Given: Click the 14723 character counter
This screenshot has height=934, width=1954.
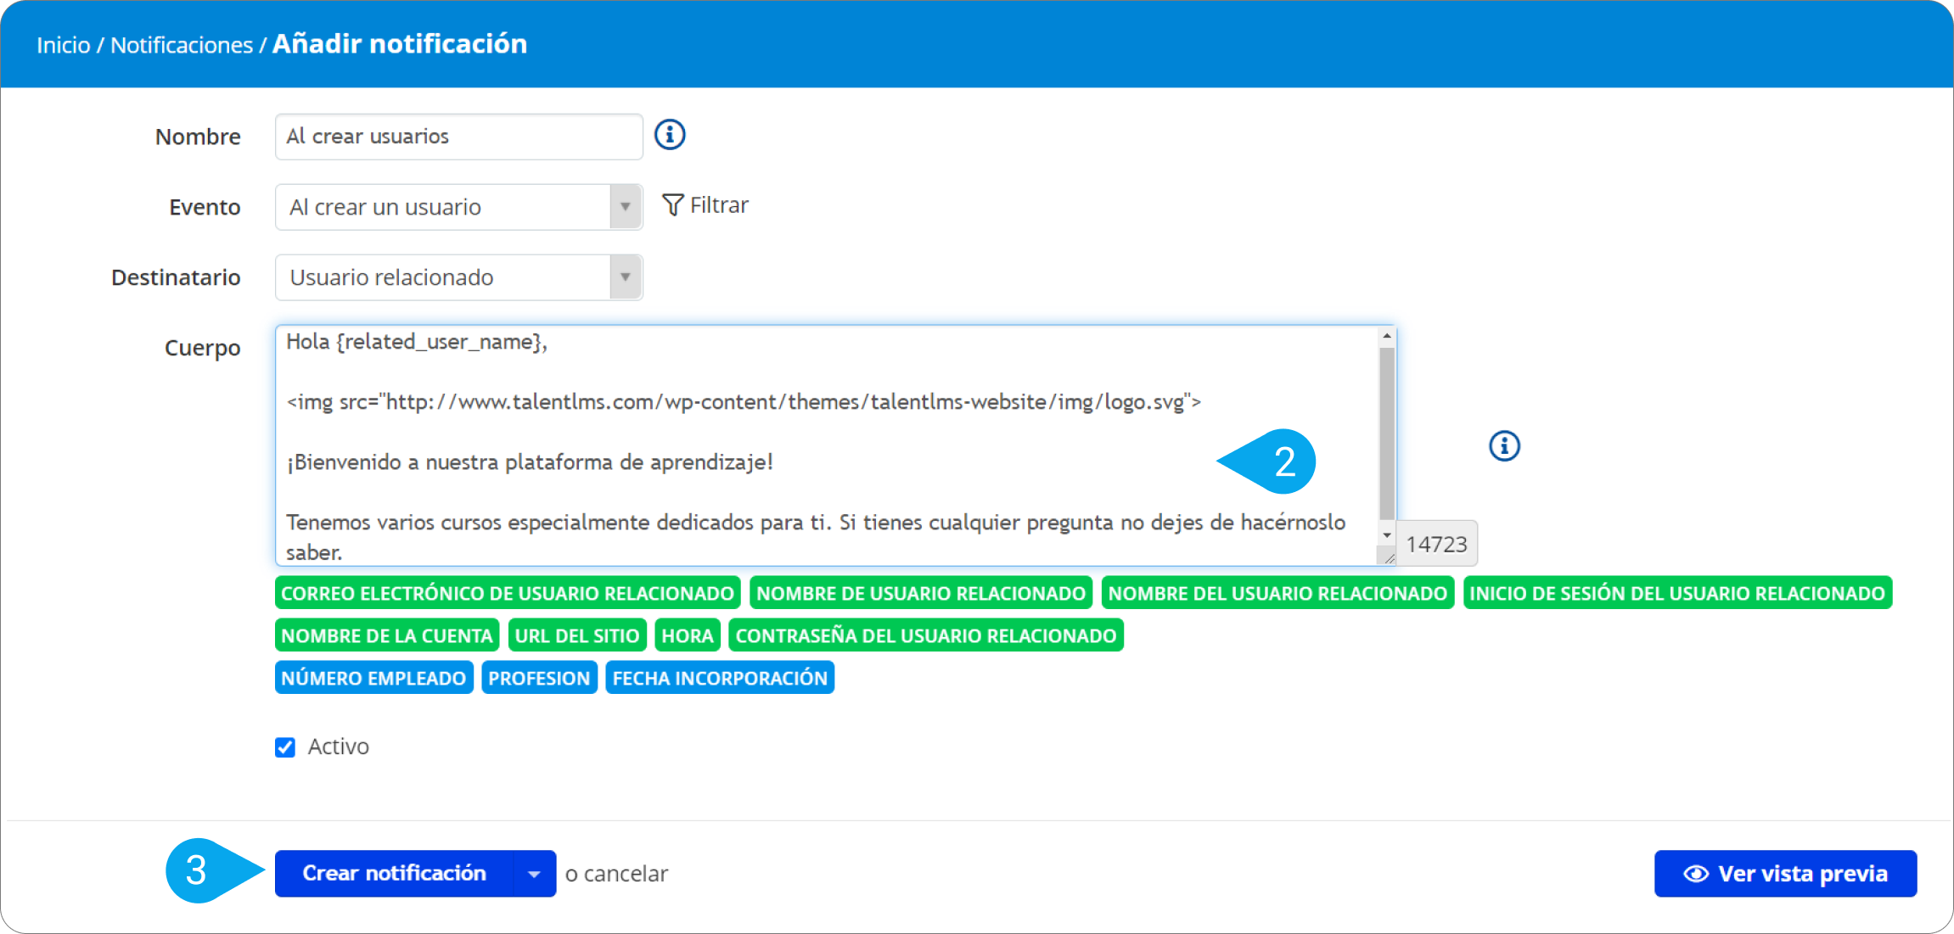Looking at the screenshot, I should [x=1436, y=544].
